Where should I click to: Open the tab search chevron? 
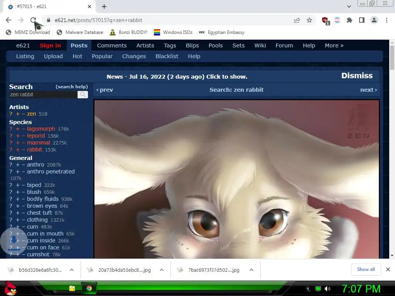tap(349, 7)
